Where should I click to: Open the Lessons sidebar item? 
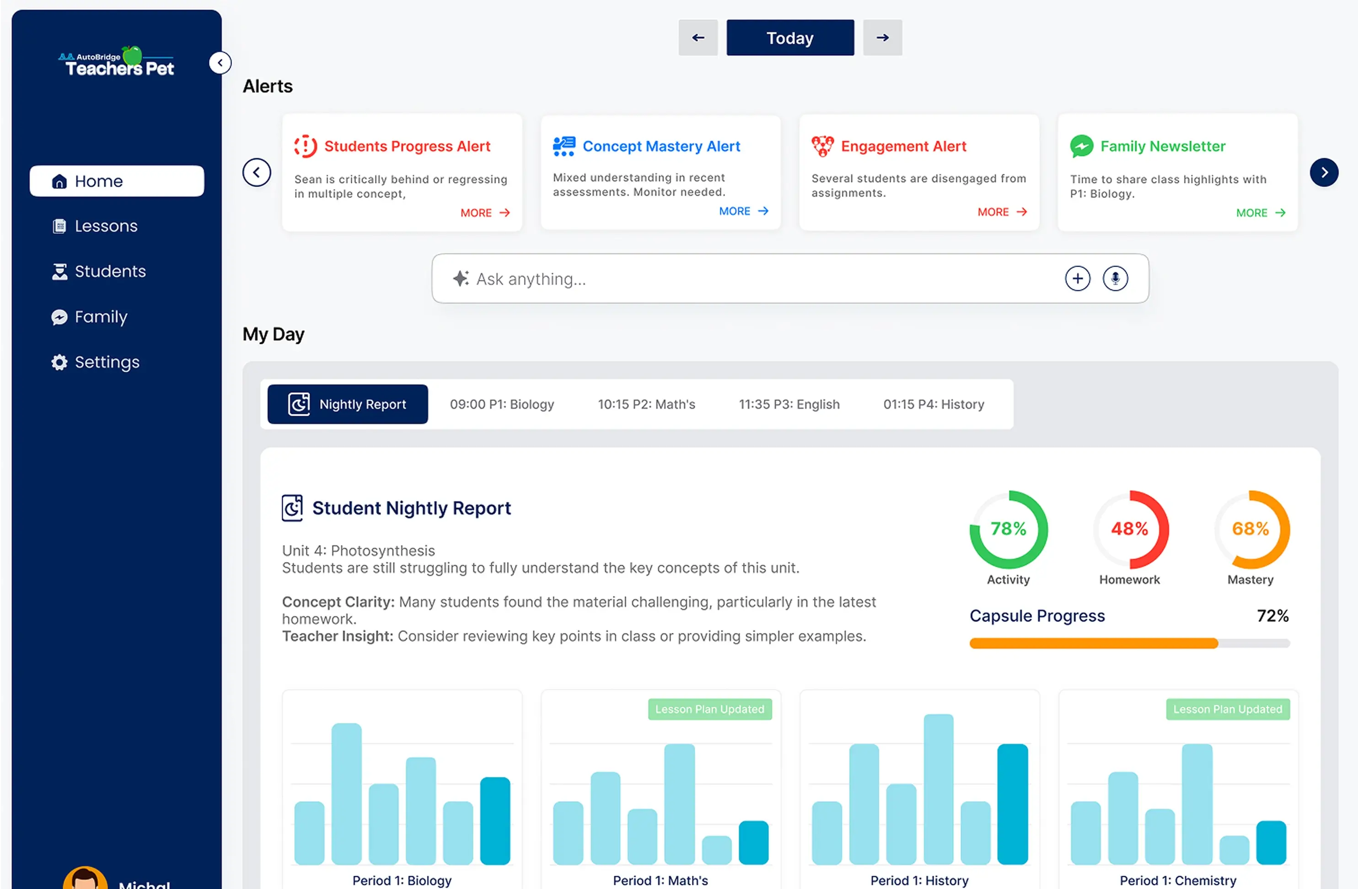116,226
